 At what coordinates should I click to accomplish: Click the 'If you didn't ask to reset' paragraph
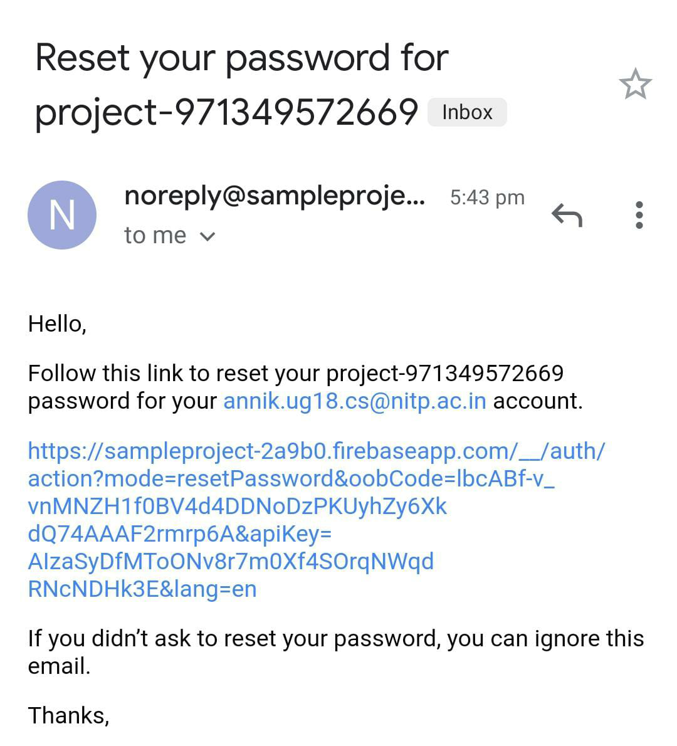[336, 652]
